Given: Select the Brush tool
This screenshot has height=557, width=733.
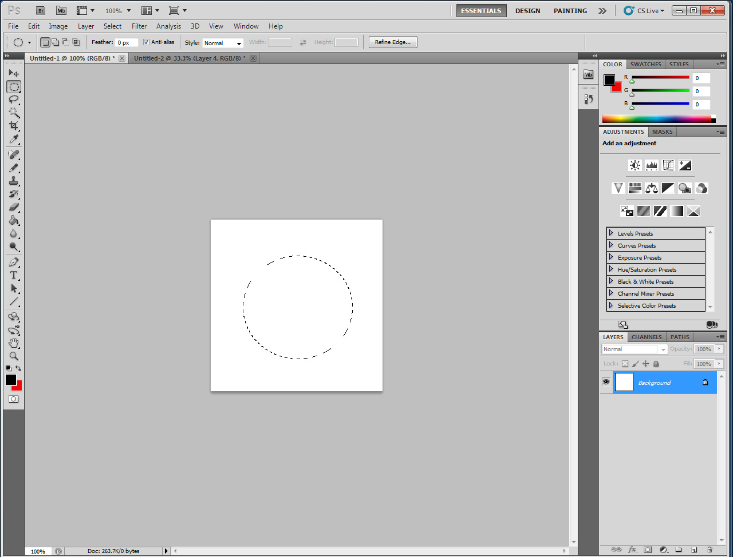Looking at the screenshot, I should (14, 168).
